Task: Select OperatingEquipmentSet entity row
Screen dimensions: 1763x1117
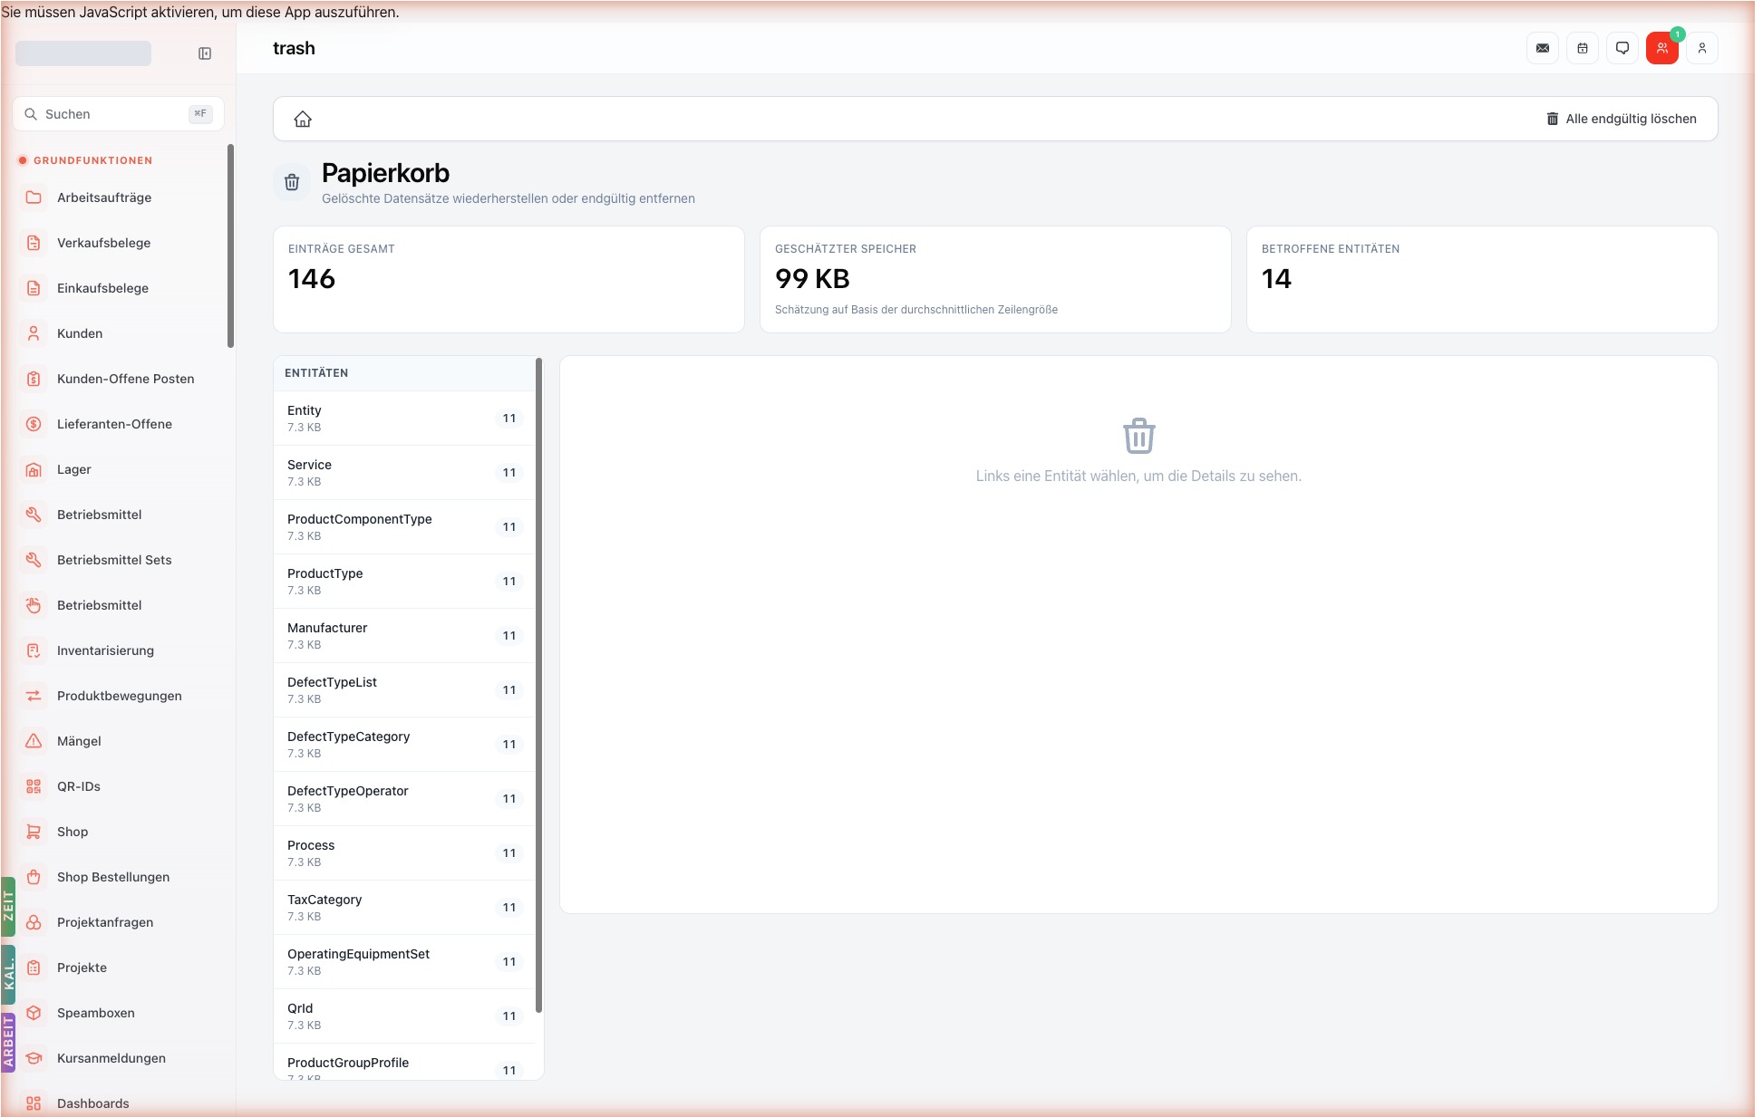Action: (x=404, y=961)
